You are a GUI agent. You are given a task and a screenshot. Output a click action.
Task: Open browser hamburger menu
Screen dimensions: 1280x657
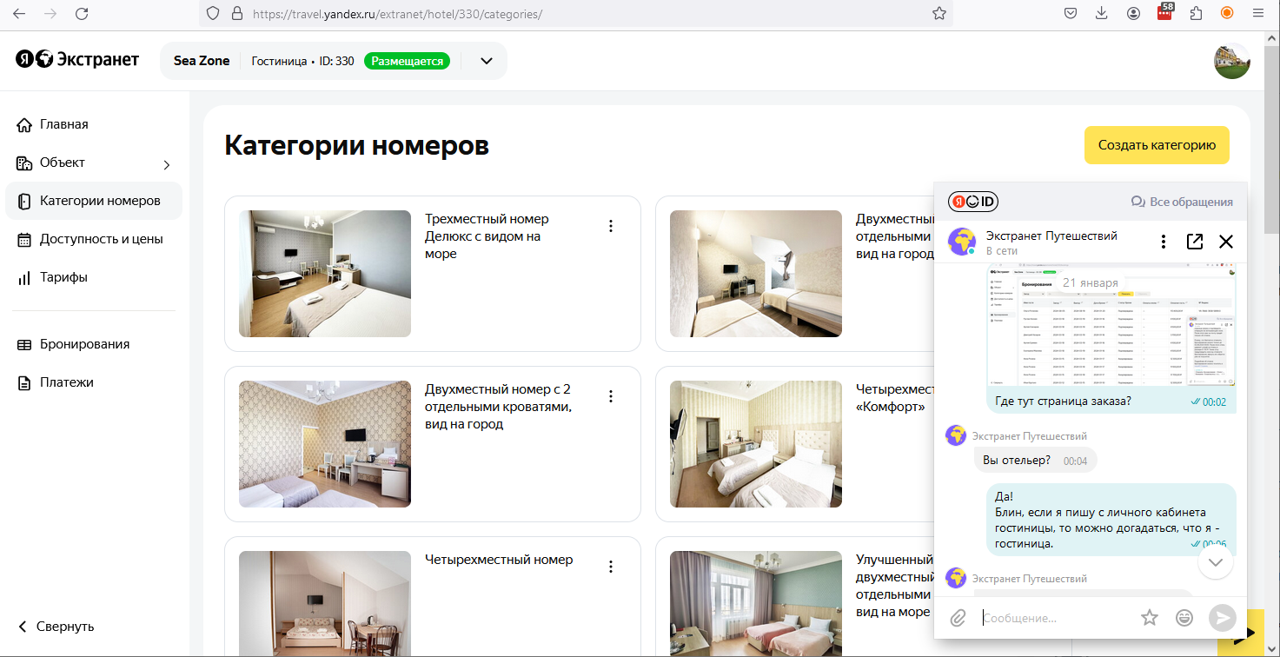click(x=1258, y=13)
